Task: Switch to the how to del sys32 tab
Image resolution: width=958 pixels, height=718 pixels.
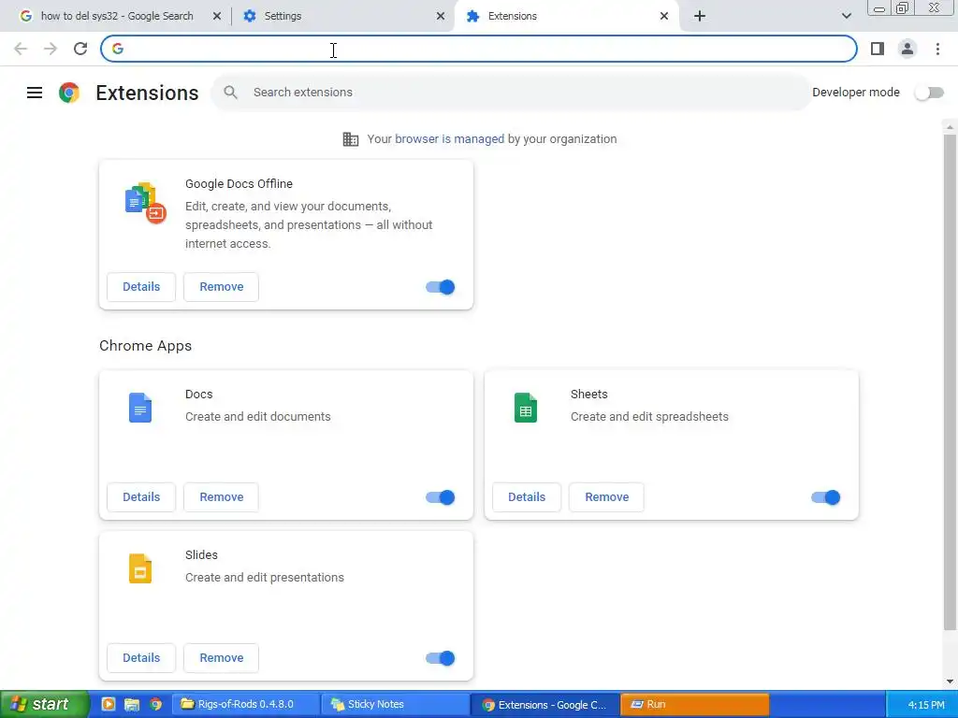Action: (116, 16)
